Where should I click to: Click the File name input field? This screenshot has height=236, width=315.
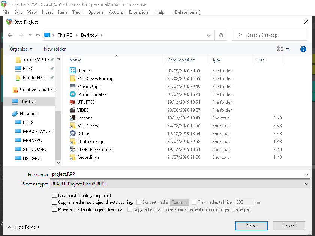[x=177, y=175]
